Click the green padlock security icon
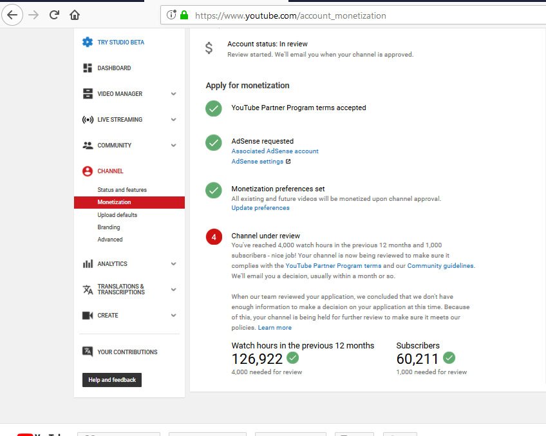546x436 pixels. point(184,15)
